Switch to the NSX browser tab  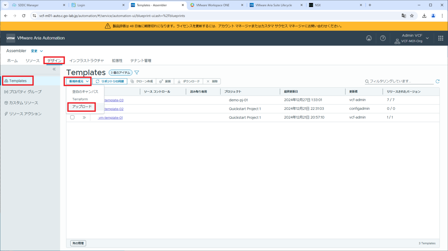tap(336, 5)
